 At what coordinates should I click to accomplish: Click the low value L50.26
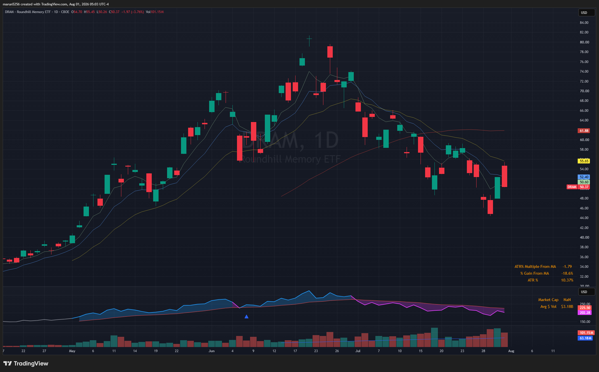pos(102,12)
